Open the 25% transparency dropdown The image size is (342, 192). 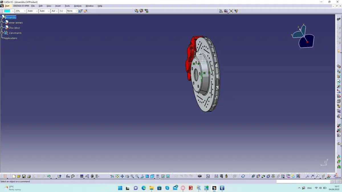pyautogui.click(x=25, y=11)
